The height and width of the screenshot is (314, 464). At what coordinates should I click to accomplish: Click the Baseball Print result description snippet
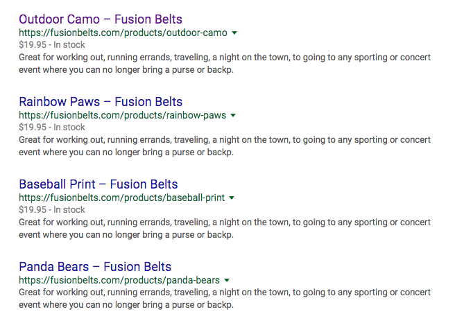(x=225, y=229)
